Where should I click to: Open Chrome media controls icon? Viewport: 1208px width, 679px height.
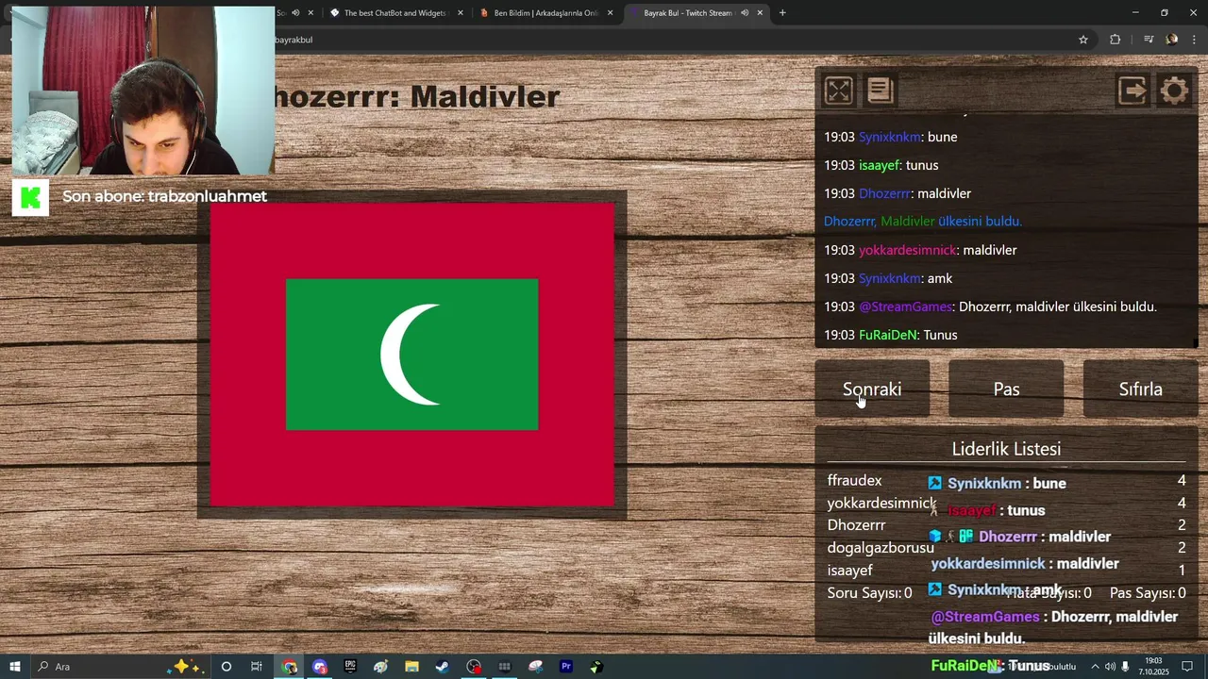coord(1149,40)
